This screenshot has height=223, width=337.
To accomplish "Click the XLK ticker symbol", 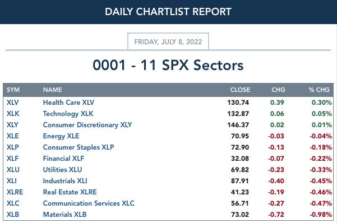I will tap(13, 114).
